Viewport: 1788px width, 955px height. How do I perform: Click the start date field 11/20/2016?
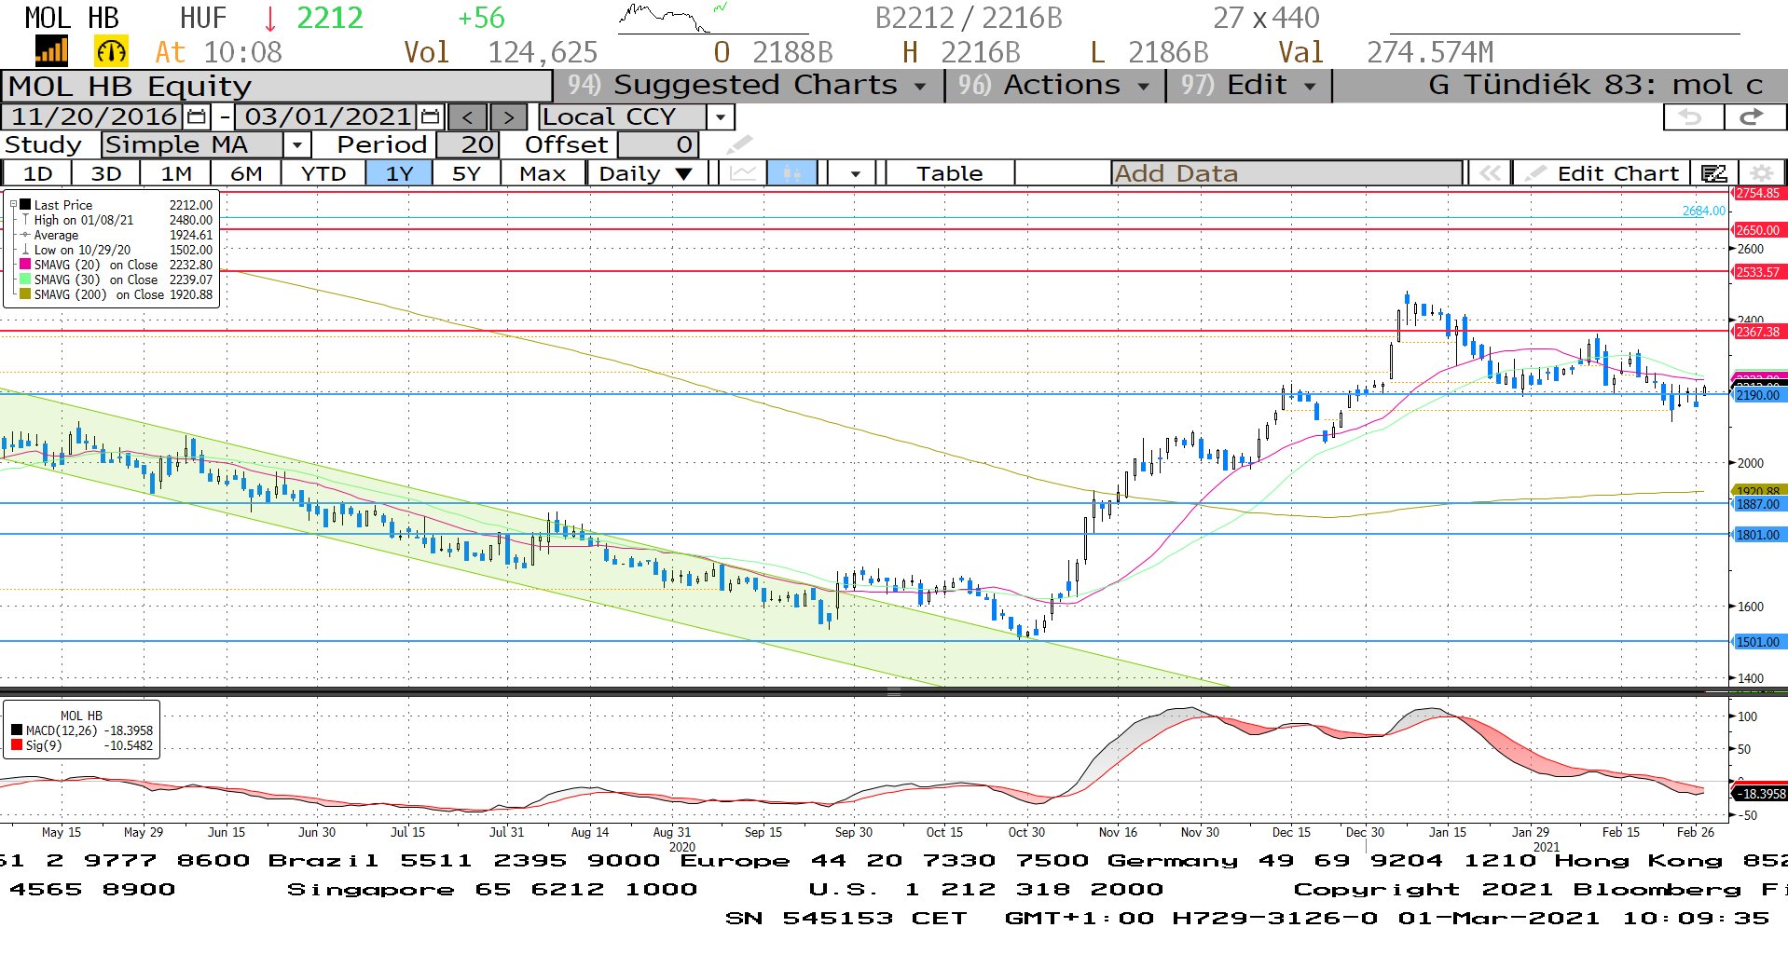[x=93, y=116]
